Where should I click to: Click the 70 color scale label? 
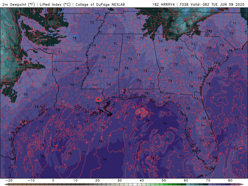[x=208, y=180]
